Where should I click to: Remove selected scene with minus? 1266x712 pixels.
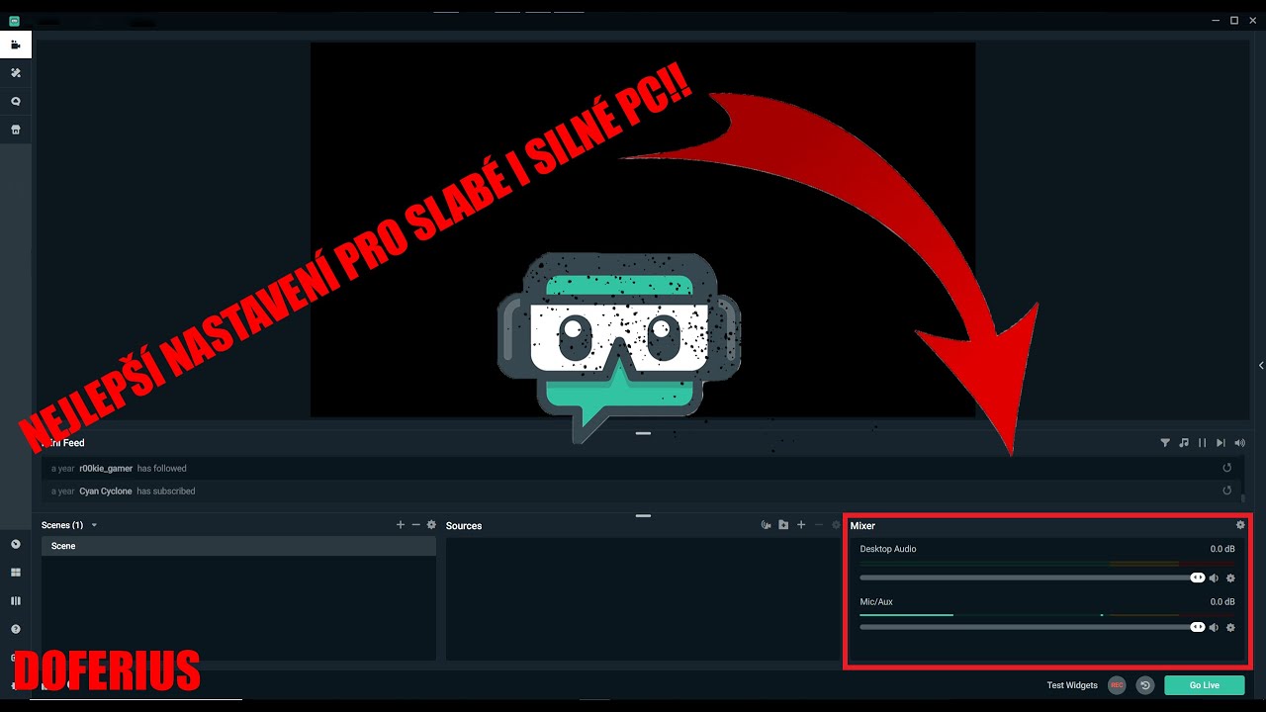point(415,525)
